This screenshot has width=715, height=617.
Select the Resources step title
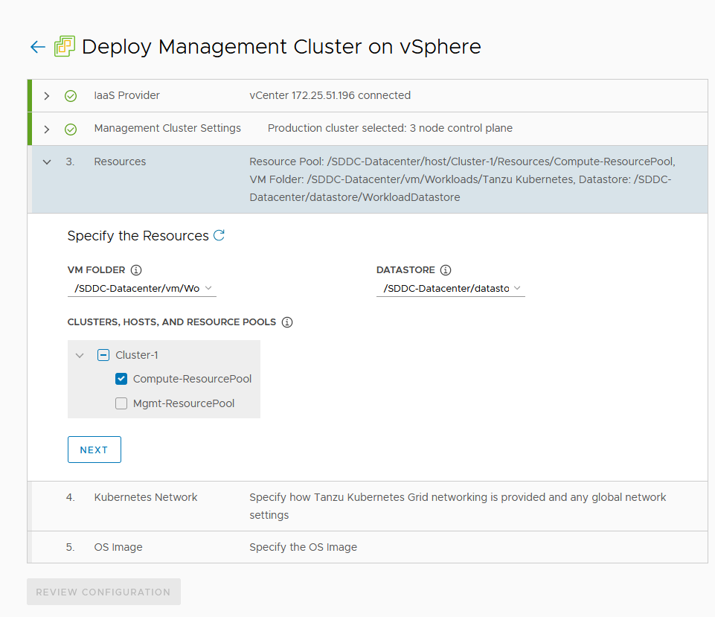120,162
